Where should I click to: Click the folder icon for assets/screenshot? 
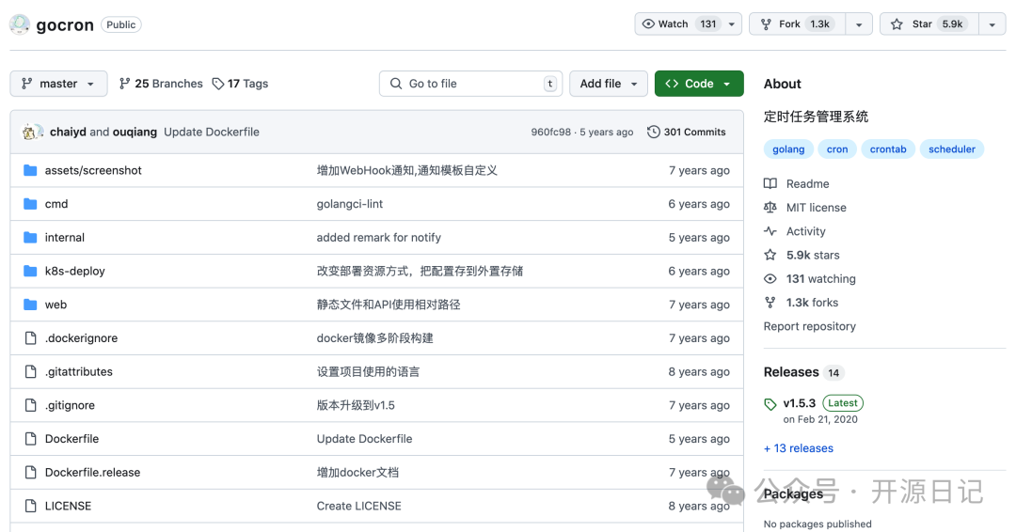(x=30, y=170)
